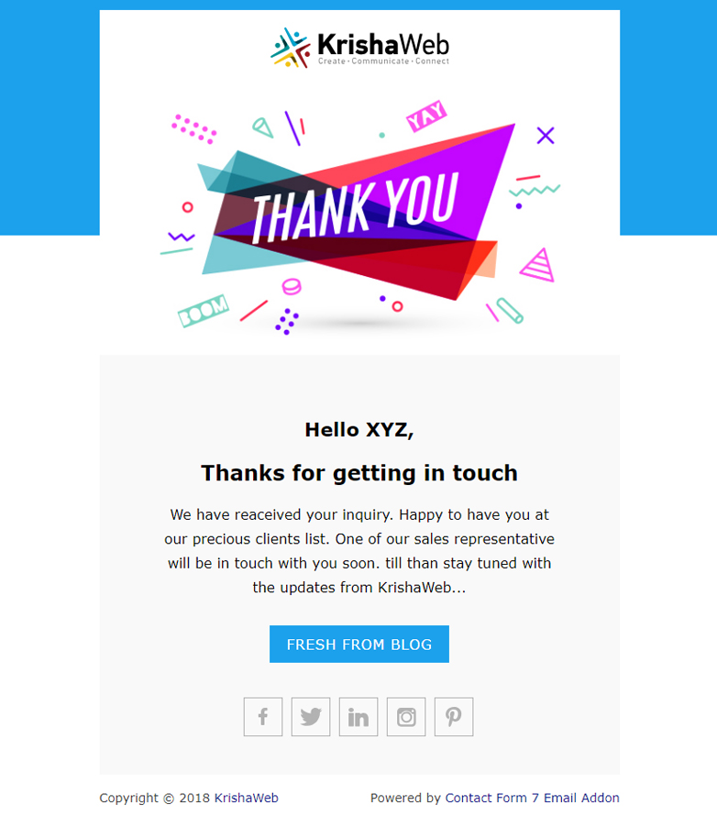Image resolution: width=717 pixels, height=827 pixels.
Task: Click the YAY sticker graphic
Action: pos(426,116)
